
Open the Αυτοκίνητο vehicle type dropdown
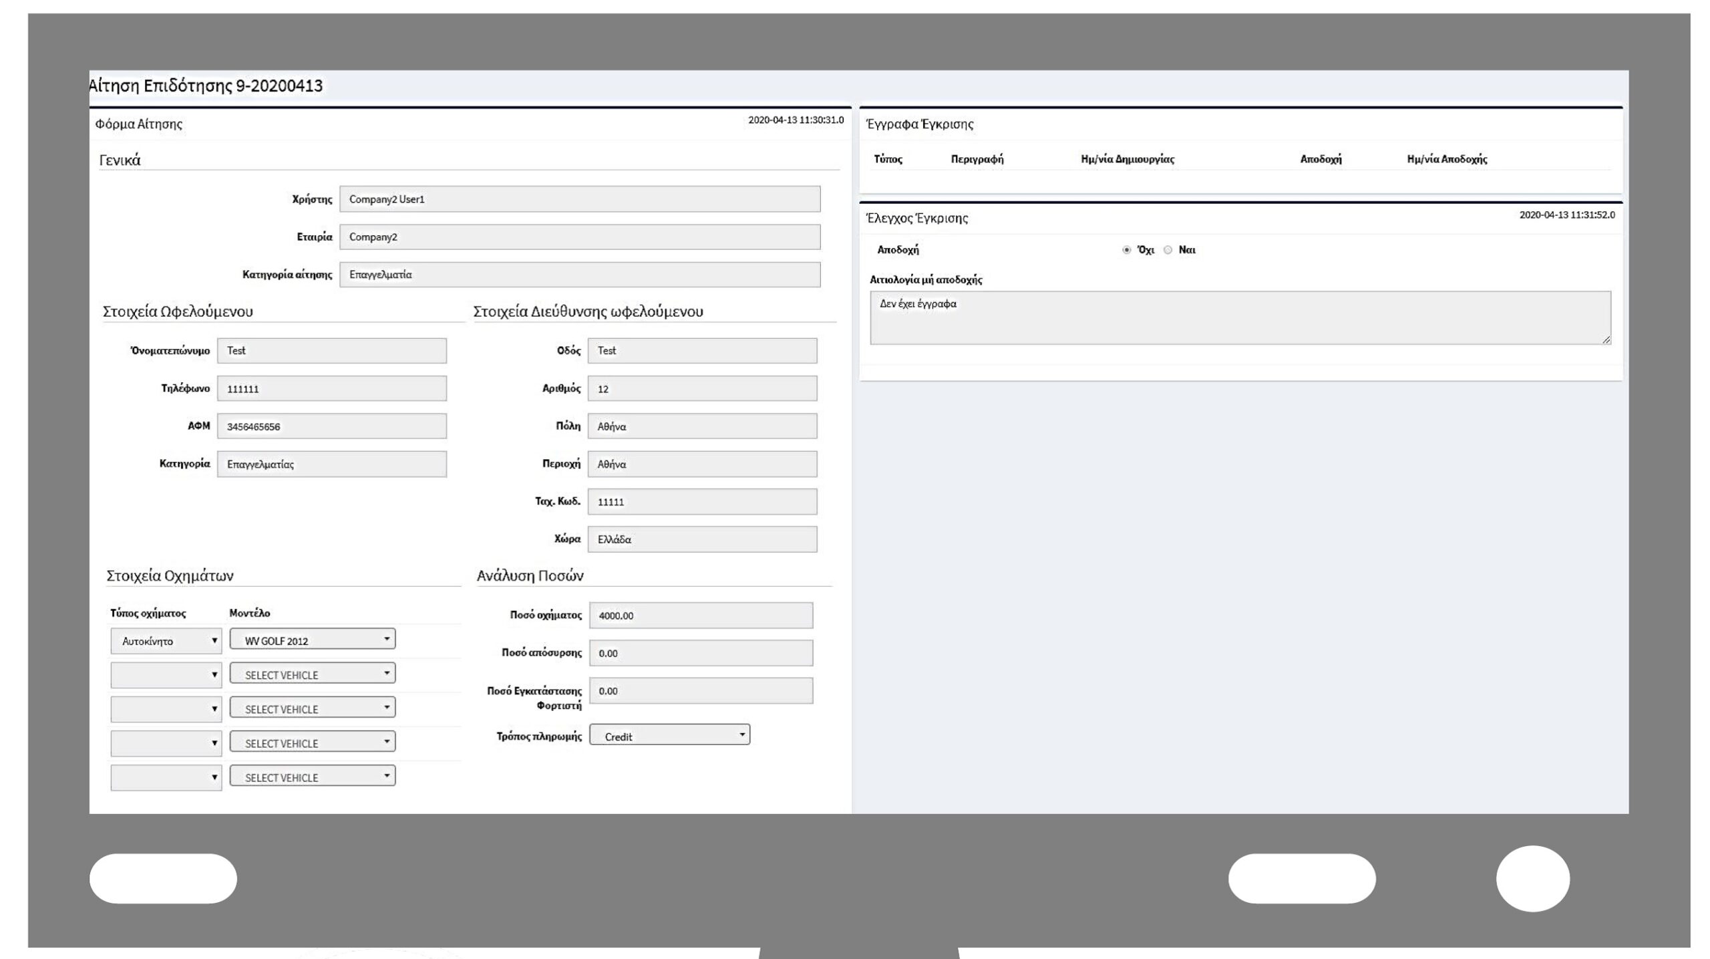[x=166, y=641]
